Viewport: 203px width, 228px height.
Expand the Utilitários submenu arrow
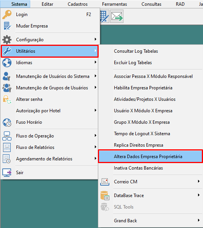click(95, 51)
